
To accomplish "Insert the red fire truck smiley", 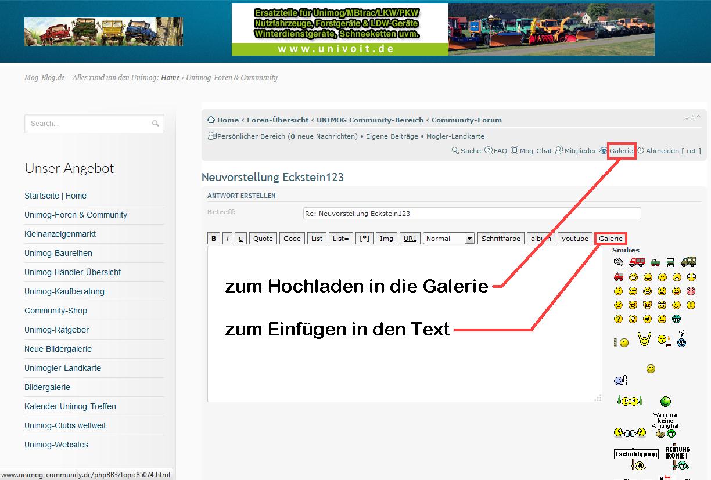I will [x=637, y=262].
